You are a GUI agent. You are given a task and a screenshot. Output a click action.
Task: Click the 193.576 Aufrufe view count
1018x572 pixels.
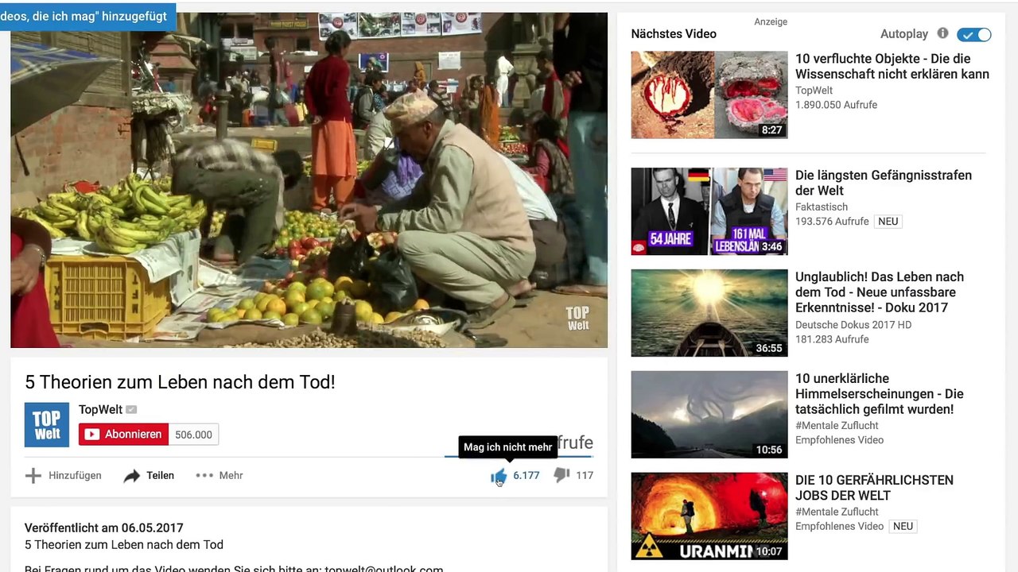[832, 222]
